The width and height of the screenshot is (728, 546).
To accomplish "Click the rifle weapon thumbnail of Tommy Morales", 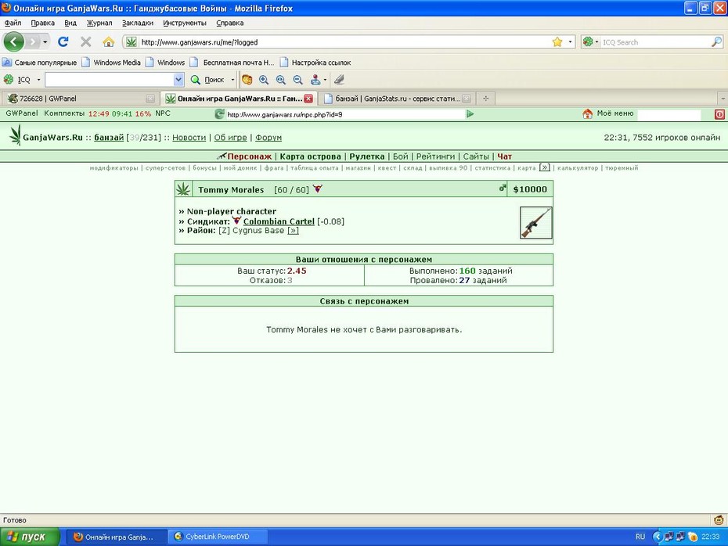I will click(535, 223).
